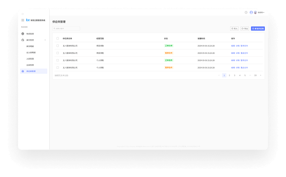Click the warehouse icon of the second sidebar item
The image size is (286, 177).
pos(23,40)
